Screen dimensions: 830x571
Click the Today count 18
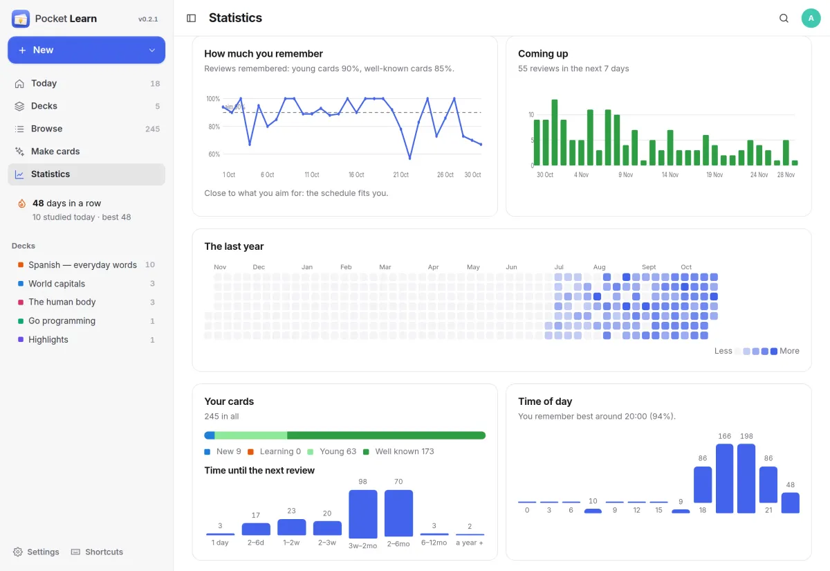click(x=155, y=83)
